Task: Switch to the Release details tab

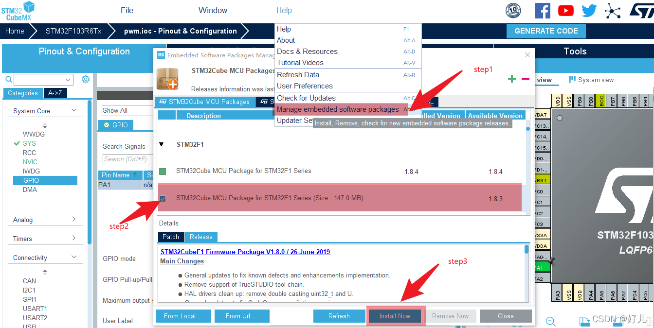Action: pyautogui.click(x=201, y=237)
